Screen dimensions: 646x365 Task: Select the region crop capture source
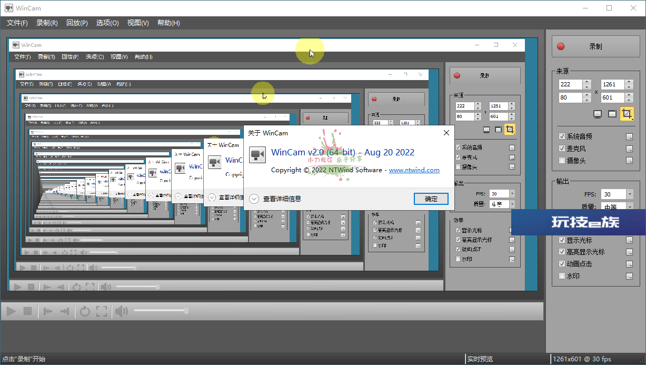[x=627, y=114]
